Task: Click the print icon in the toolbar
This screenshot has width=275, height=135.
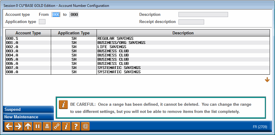Action: 47,126
